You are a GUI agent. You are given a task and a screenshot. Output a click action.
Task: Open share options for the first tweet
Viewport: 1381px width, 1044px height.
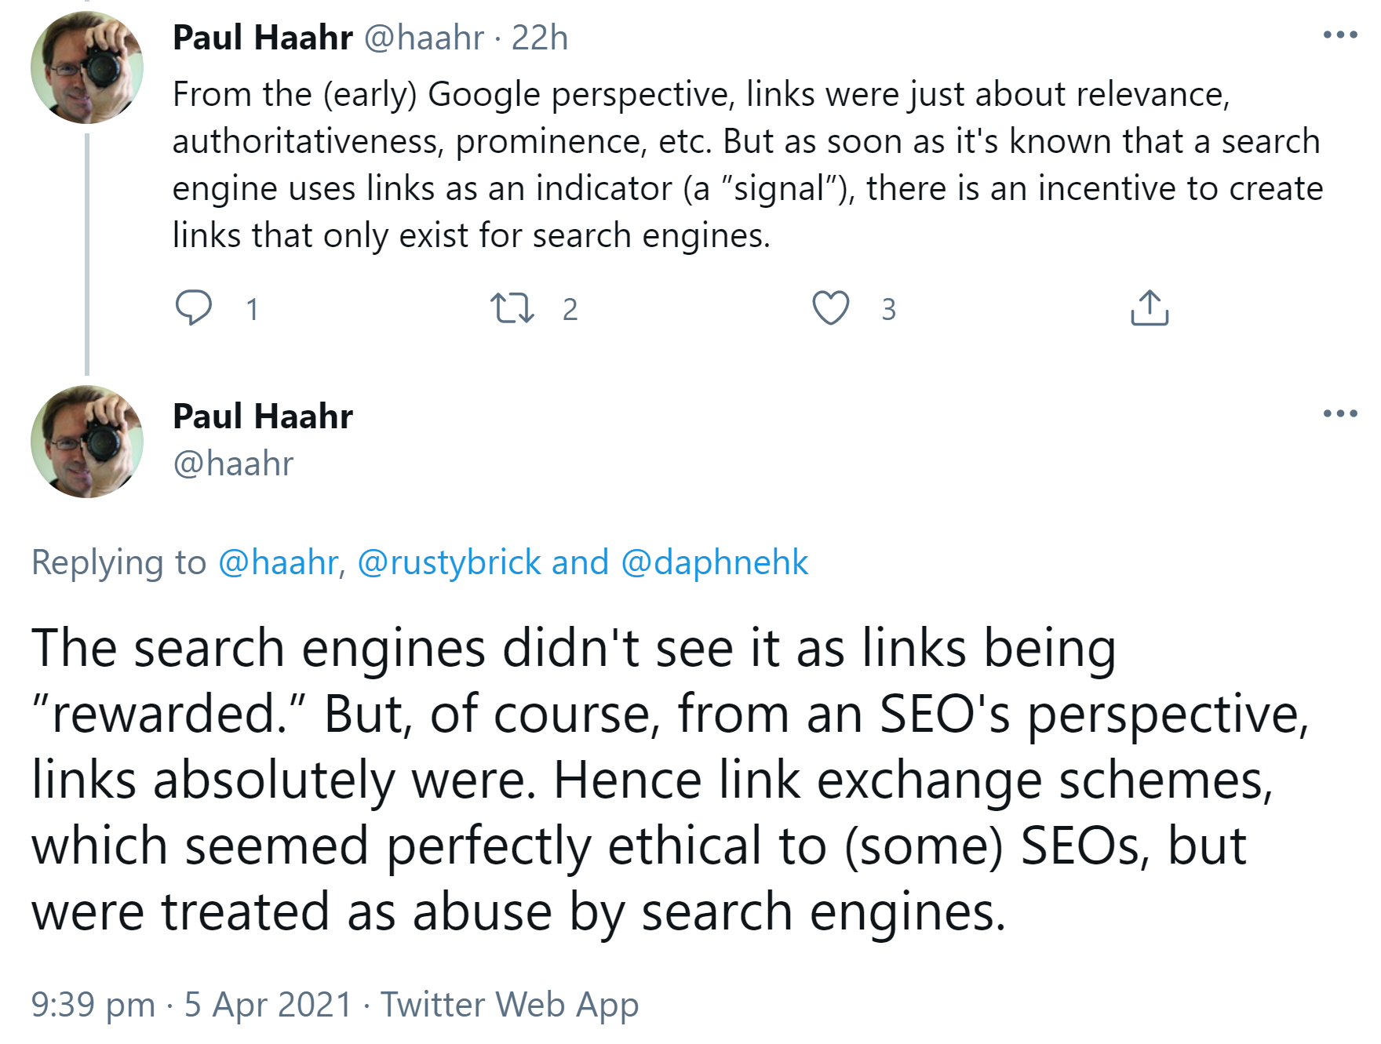[1150, 307]
